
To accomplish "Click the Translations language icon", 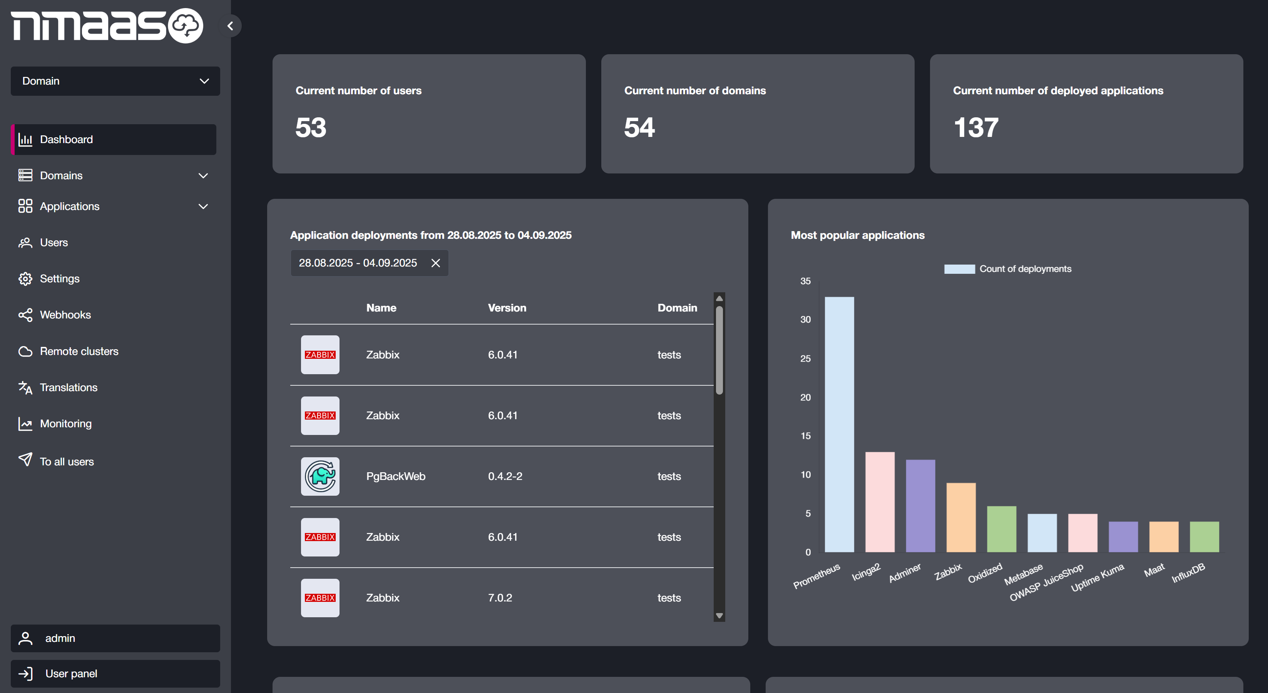I will click(25, 388).
